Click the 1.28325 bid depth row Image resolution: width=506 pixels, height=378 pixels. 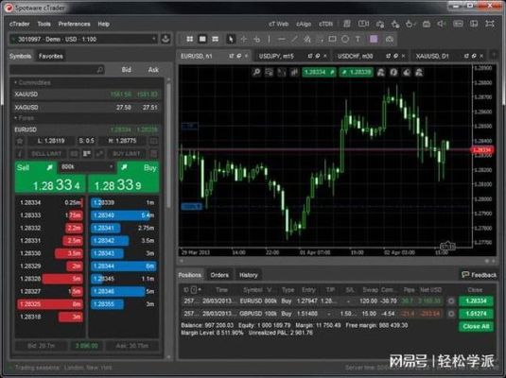click(50, 304)
